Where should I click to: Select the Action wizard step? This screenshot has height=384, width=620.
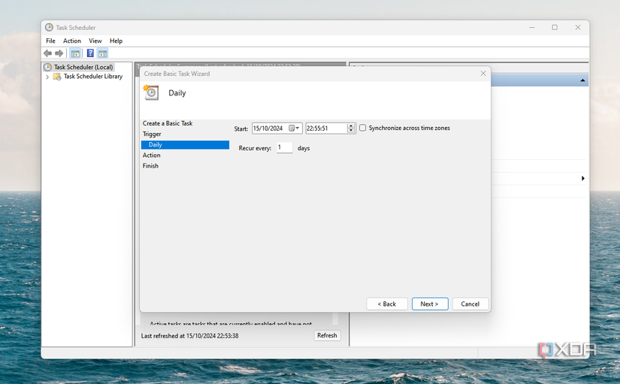coord(152,155)
